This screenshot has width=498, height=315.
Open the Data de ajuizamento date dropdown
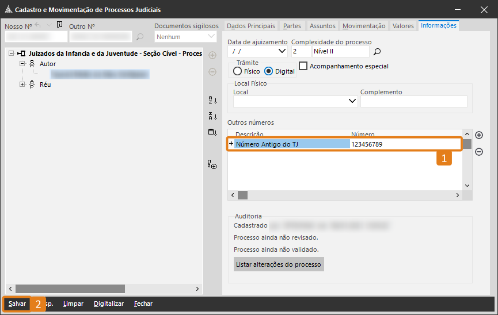(282, 52)
